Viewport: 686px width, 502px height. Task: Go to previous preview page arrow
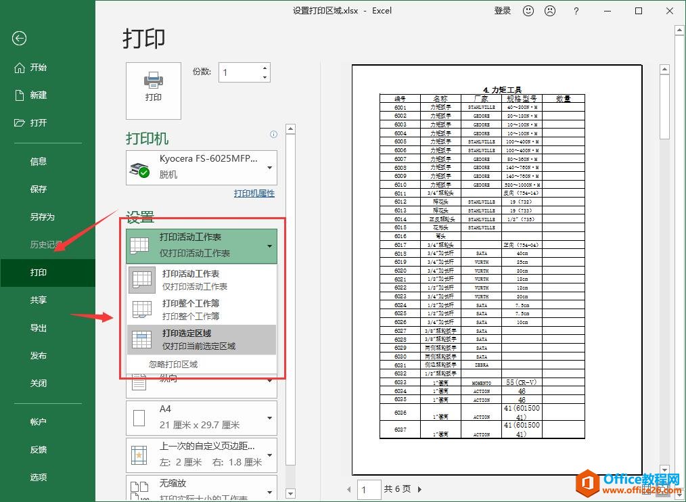click(x=348, y=489)
